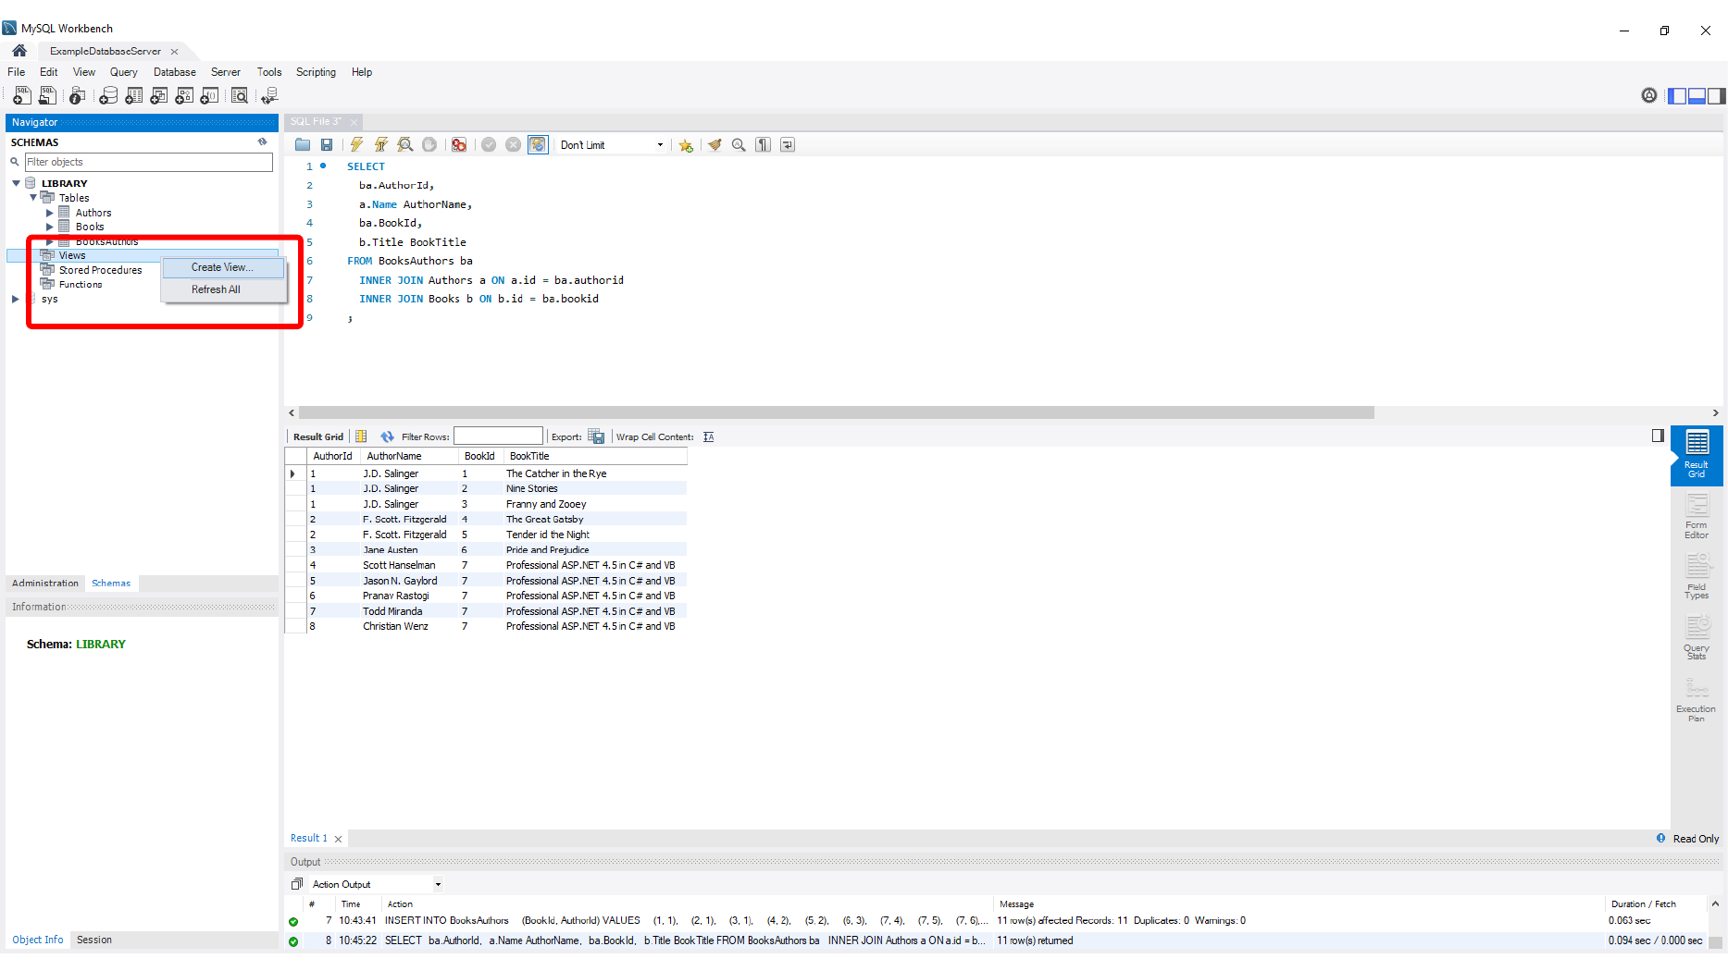Viewport: 1728px width, 971px height.
Task: Run EXPLAIN on the current statement
Action: click(405, 144)
